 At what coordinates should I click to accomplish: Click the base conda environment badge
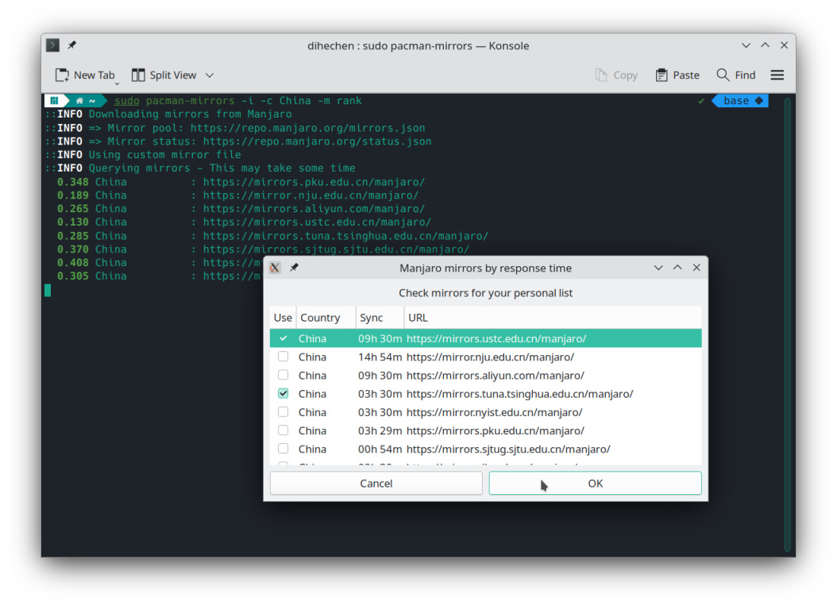click(741, 100)
